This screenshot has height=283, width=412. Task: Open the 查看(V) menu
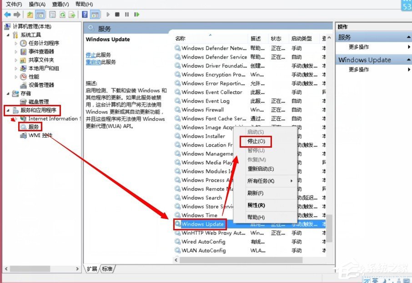point(60,4)
